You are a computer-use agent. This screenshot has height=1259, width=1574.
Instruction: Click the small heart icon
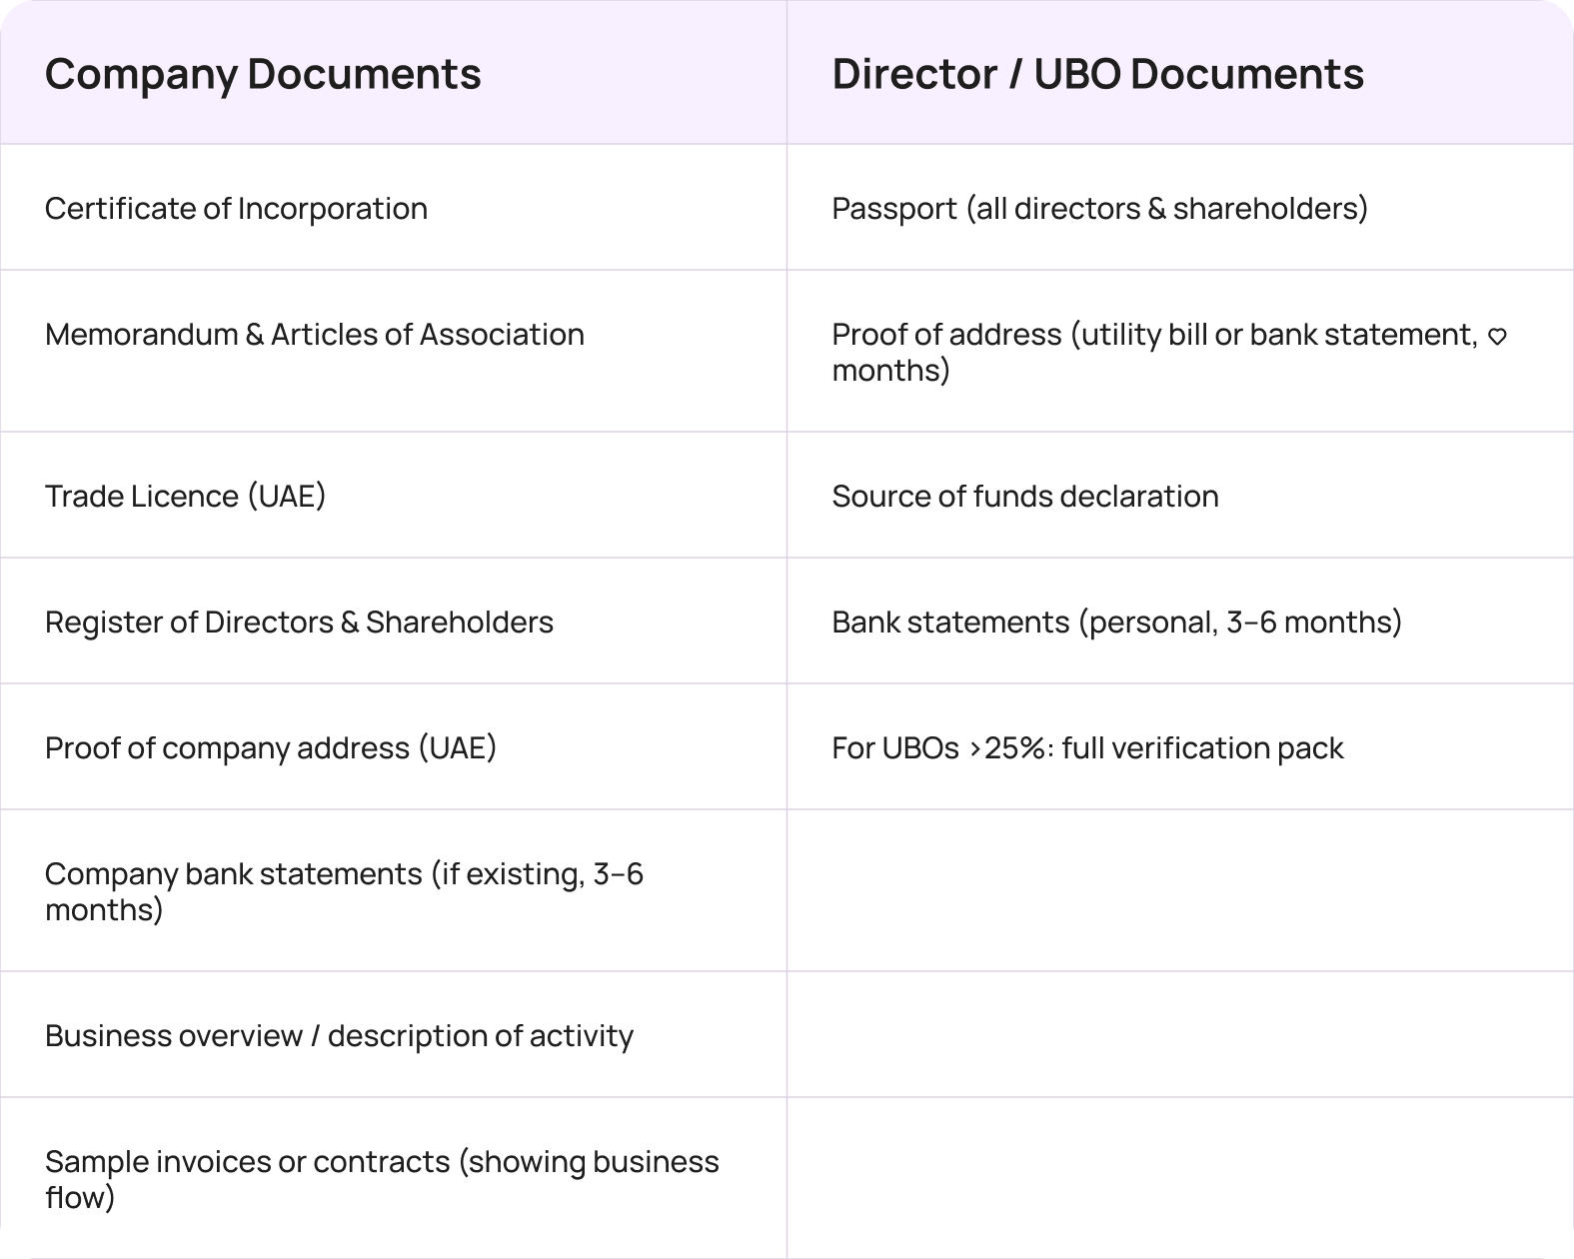coord(1496,338)
